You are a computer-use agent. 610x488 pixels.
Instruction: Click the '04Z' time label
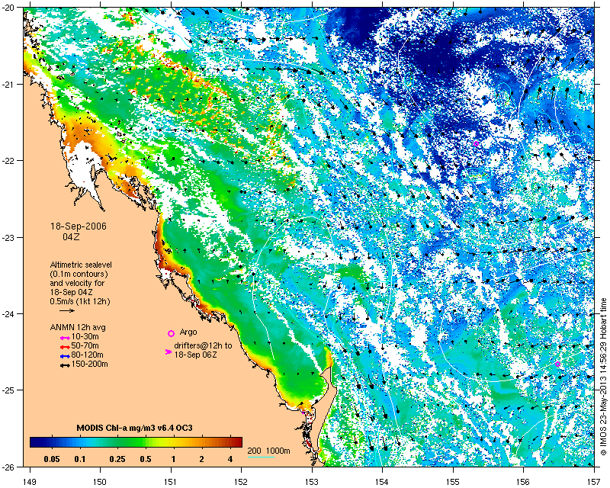click(x=71, y=236)
